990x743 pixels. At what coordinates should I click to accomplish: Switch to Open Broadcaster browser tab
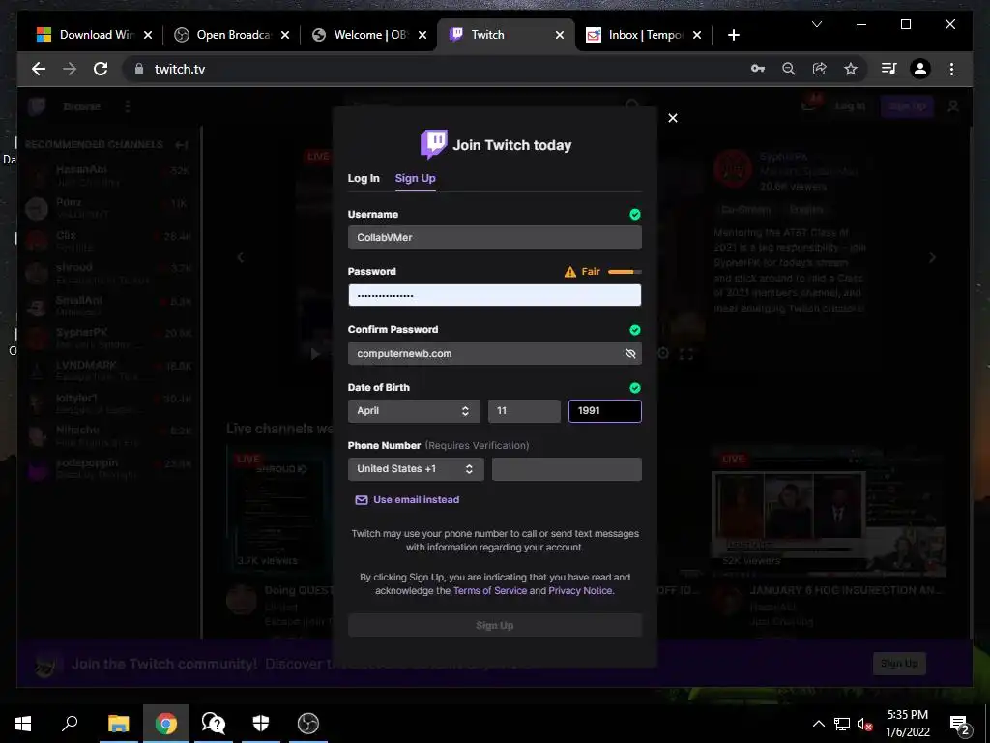click(232, 35)
